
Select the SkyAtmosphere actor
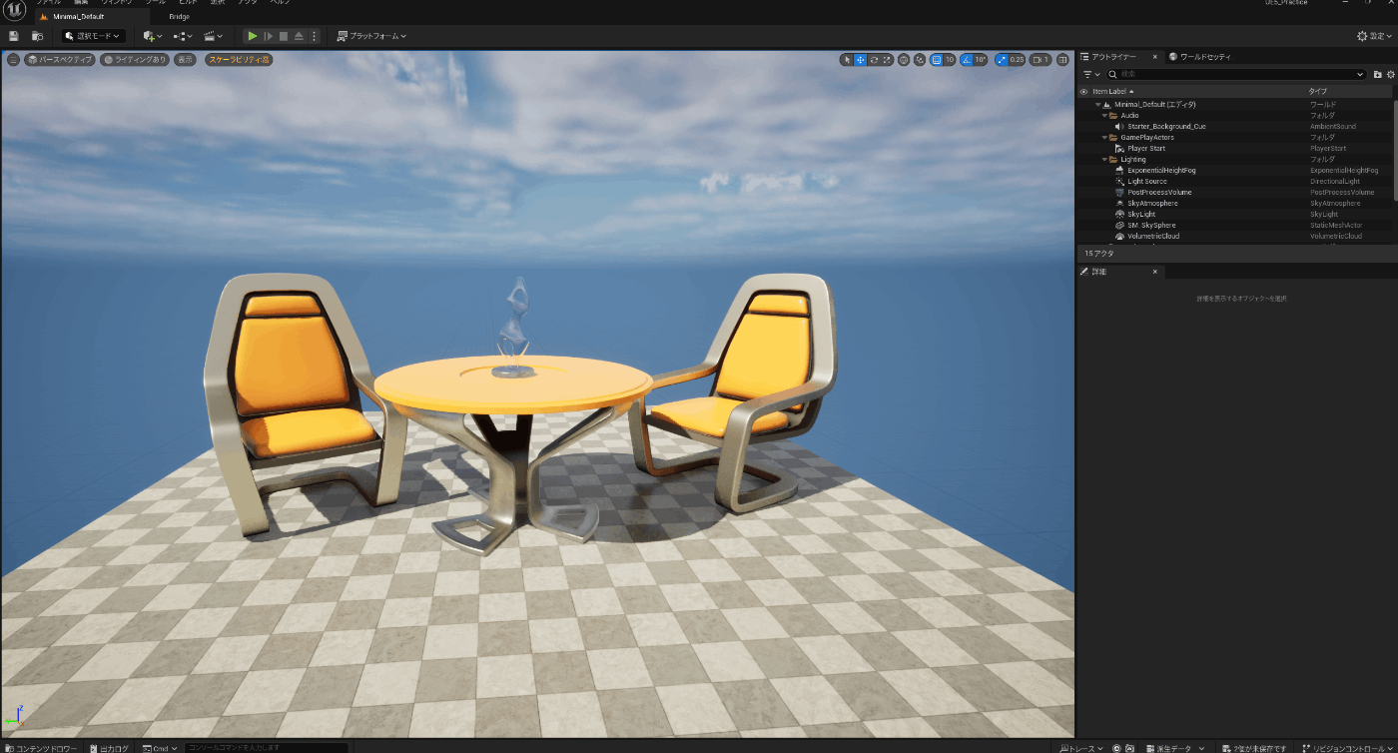1152,203
